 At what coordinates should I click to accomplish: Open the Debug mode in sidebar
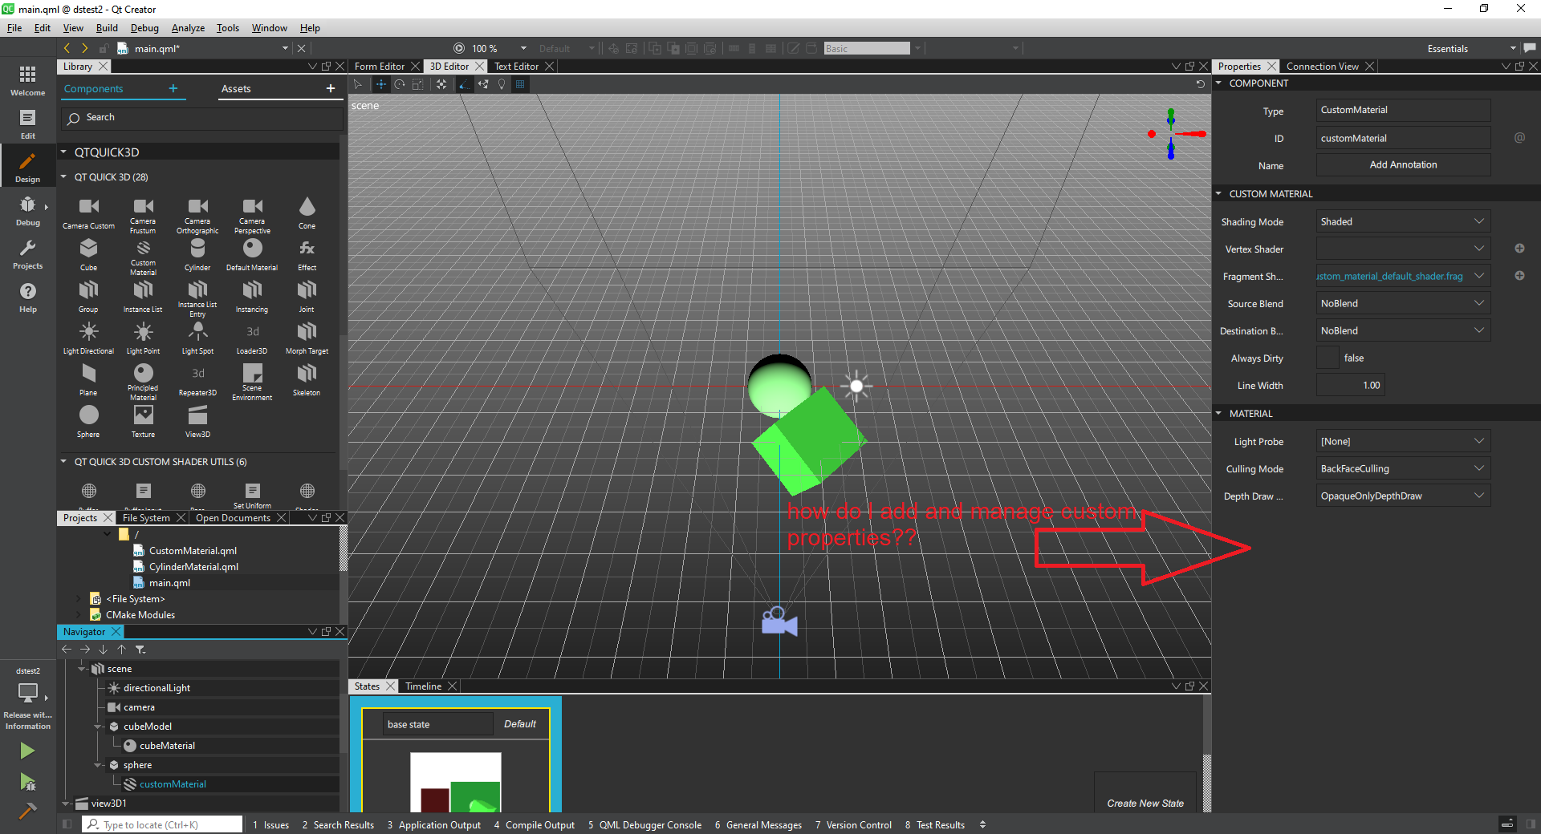27,210
